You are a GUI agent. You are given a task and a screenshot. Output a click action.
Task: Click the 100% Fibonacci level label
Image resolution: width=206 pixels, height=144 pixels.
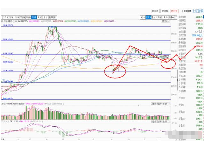pyautogui.click(x=8, y=25)
